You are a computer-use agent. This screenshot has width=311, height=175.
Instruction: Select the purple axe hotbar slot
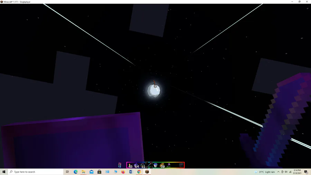coord(168,165)
